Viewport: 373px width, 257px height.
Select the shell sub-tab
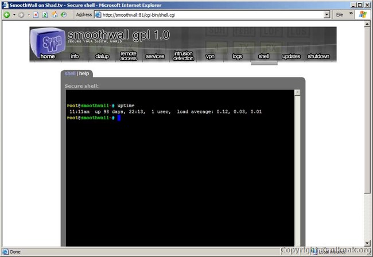click(x=69, y=73)
